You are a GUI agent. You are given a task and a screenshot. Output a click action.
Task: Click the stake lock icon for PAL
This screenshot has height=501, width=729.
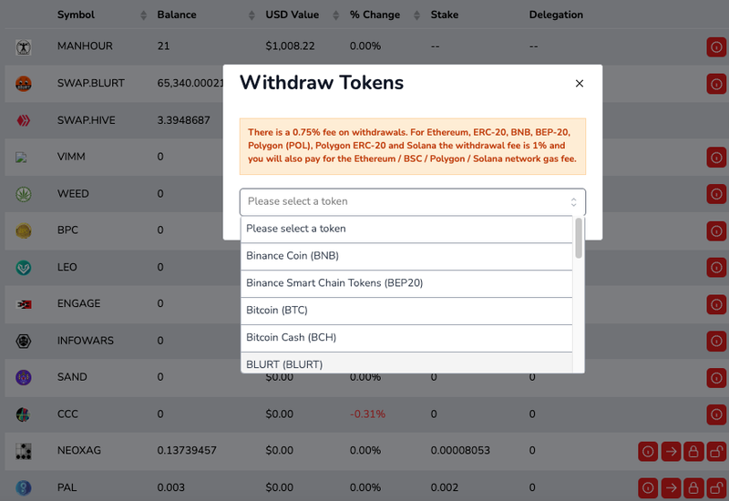coord(694,487)
